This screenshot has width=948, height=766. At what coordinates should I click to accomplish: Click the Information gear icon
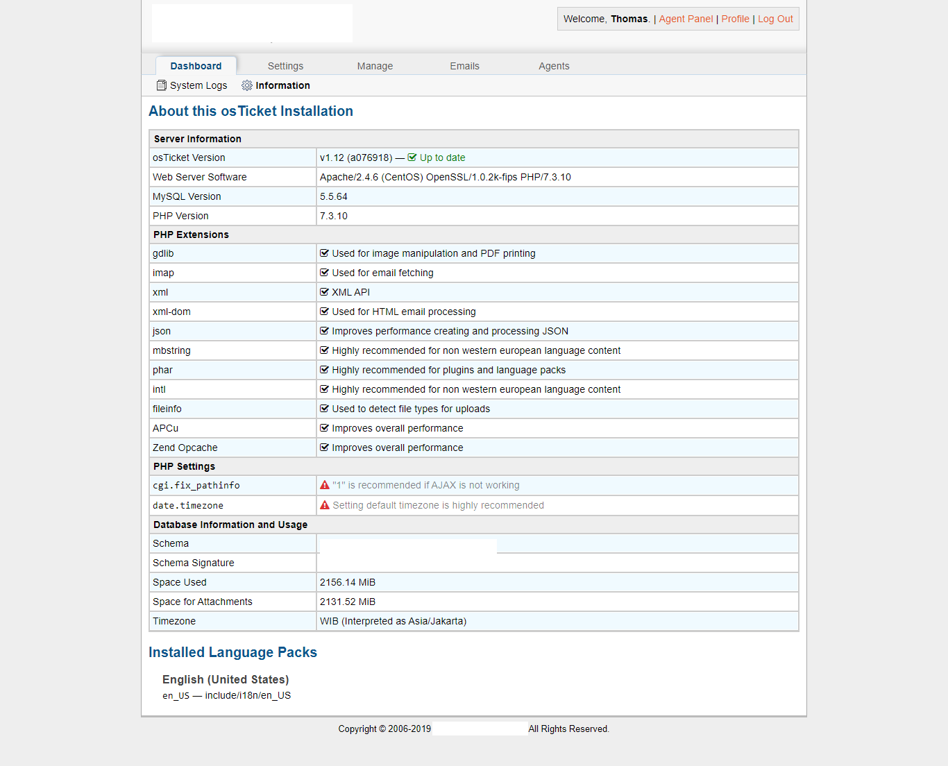247,85
